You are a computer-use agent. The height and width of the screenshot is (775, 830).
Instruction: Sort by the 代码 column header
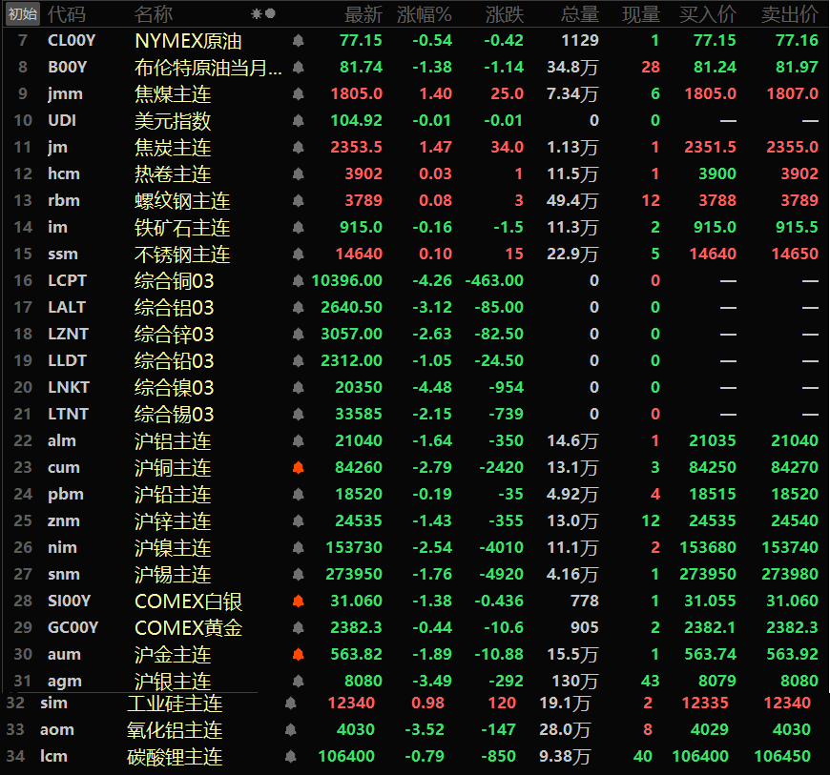[66, 14]
